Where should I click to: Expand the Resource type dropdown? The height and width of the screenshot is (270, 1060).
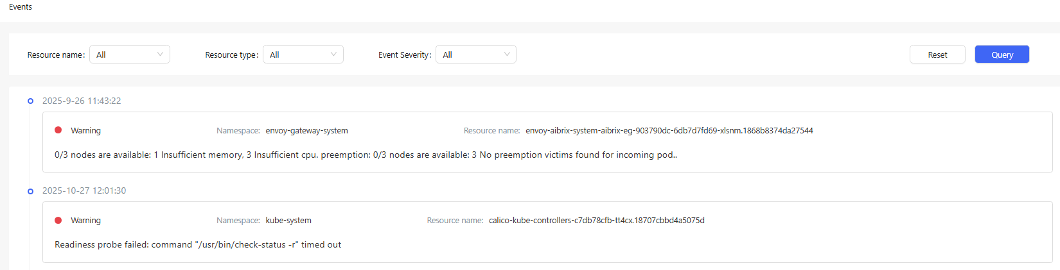coord(303,55)
